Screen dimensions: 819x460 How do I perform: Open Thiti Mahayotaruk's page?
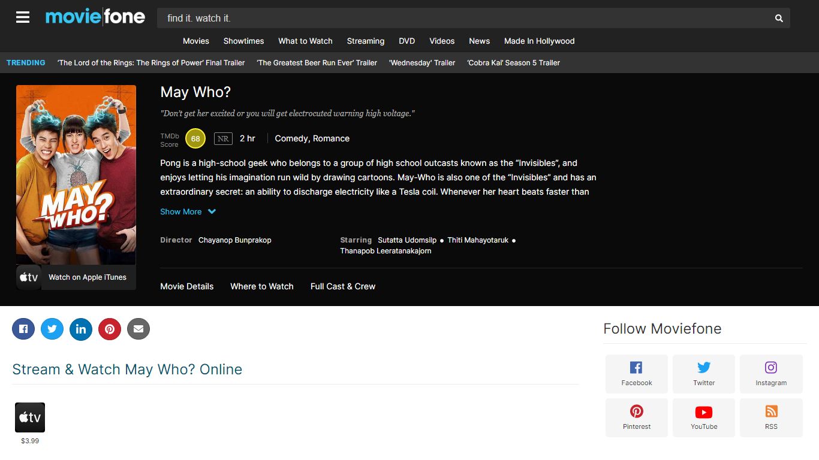coord(478,240)
